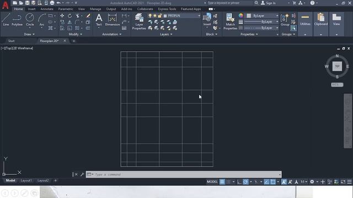The height and width of the screenshot is (198, 353).
Task: Click the Copy tool icon
Action: [62, 22]
